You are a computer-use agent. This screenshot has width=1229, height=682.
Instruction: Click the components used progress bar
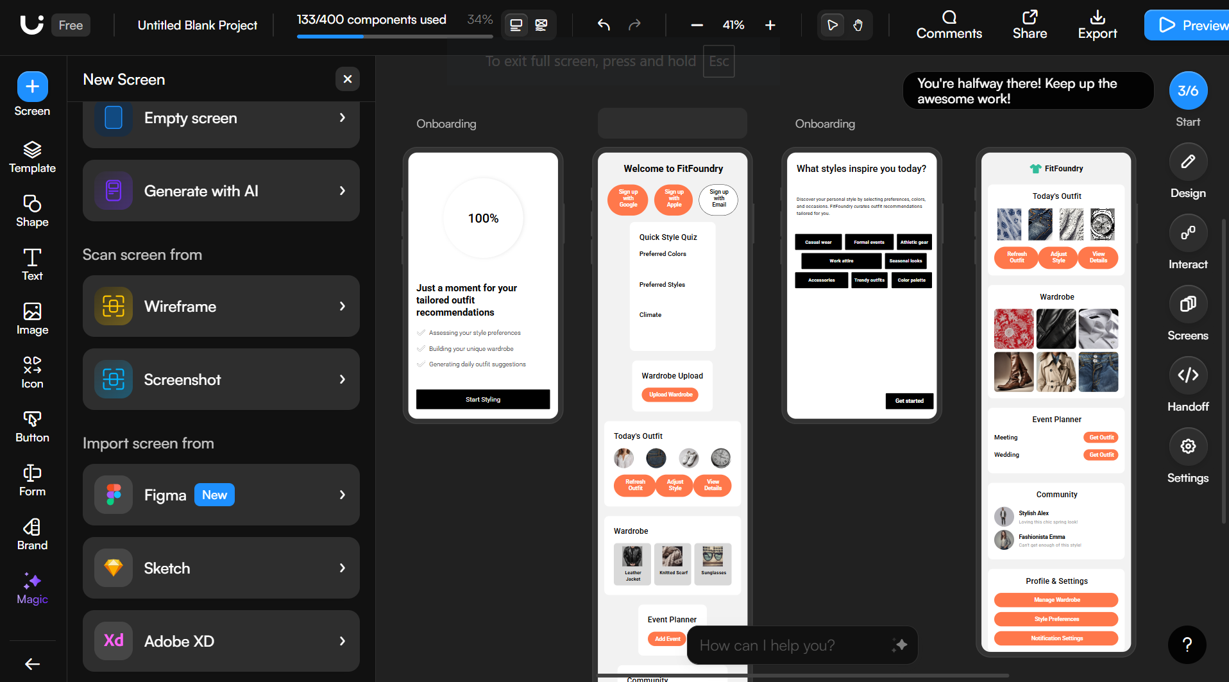(394, 37)
